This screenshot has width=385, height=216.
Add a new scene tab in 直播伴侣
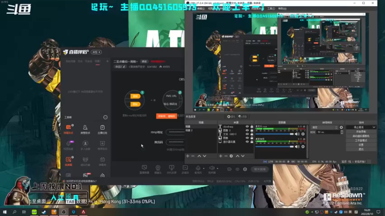pyautogui.click(x=107, y=61)
